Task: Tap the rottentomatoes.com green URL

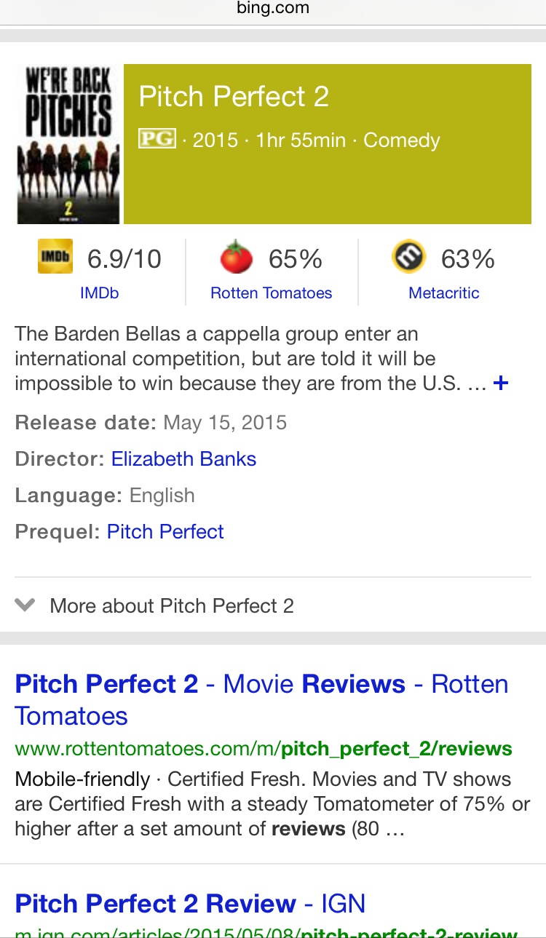Action: point(264,748)
